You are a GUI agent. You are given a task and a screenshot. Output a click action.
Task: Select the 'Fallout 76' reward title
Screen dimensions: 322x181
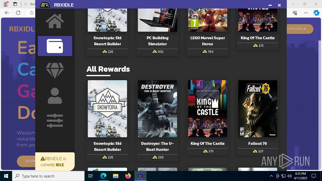point(258,143)
